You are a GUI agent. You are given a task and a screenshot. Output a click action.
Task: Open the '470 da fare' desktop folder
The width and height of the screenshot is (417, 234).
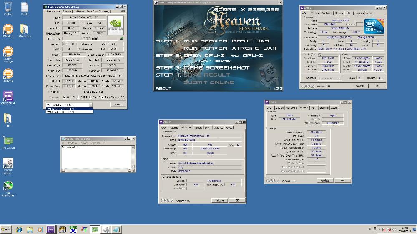click(25, 30)
